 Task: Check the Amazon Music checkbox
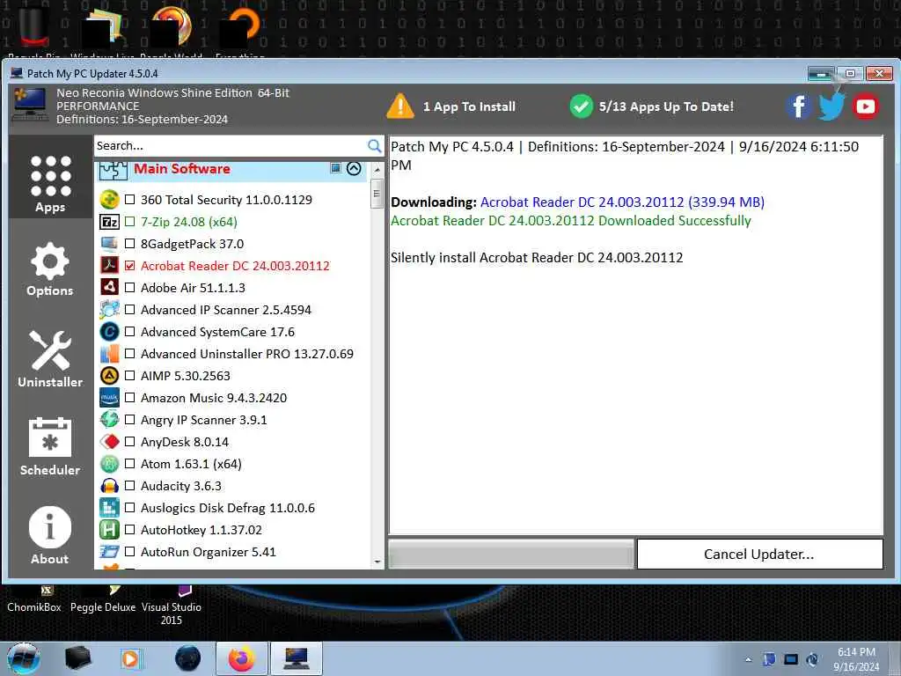click(130, 398)
